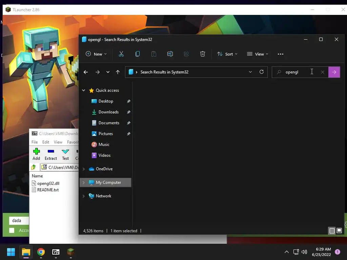347x260 pixels.
Task: Open 7-Zip from the taskbar
Action: (x=56, y=252)
